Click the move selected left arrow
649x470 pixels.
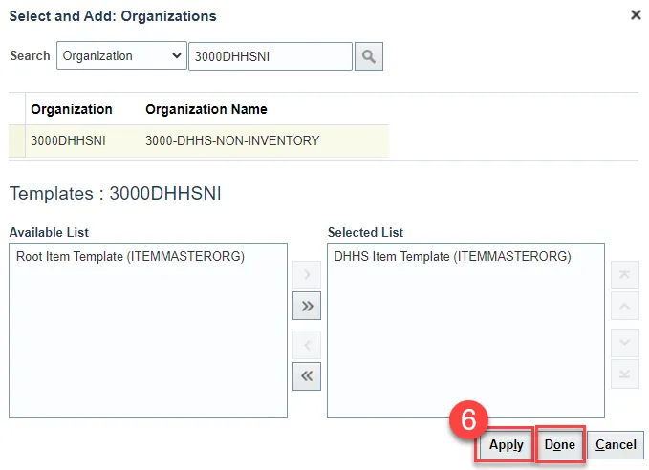tap(306, 345)
